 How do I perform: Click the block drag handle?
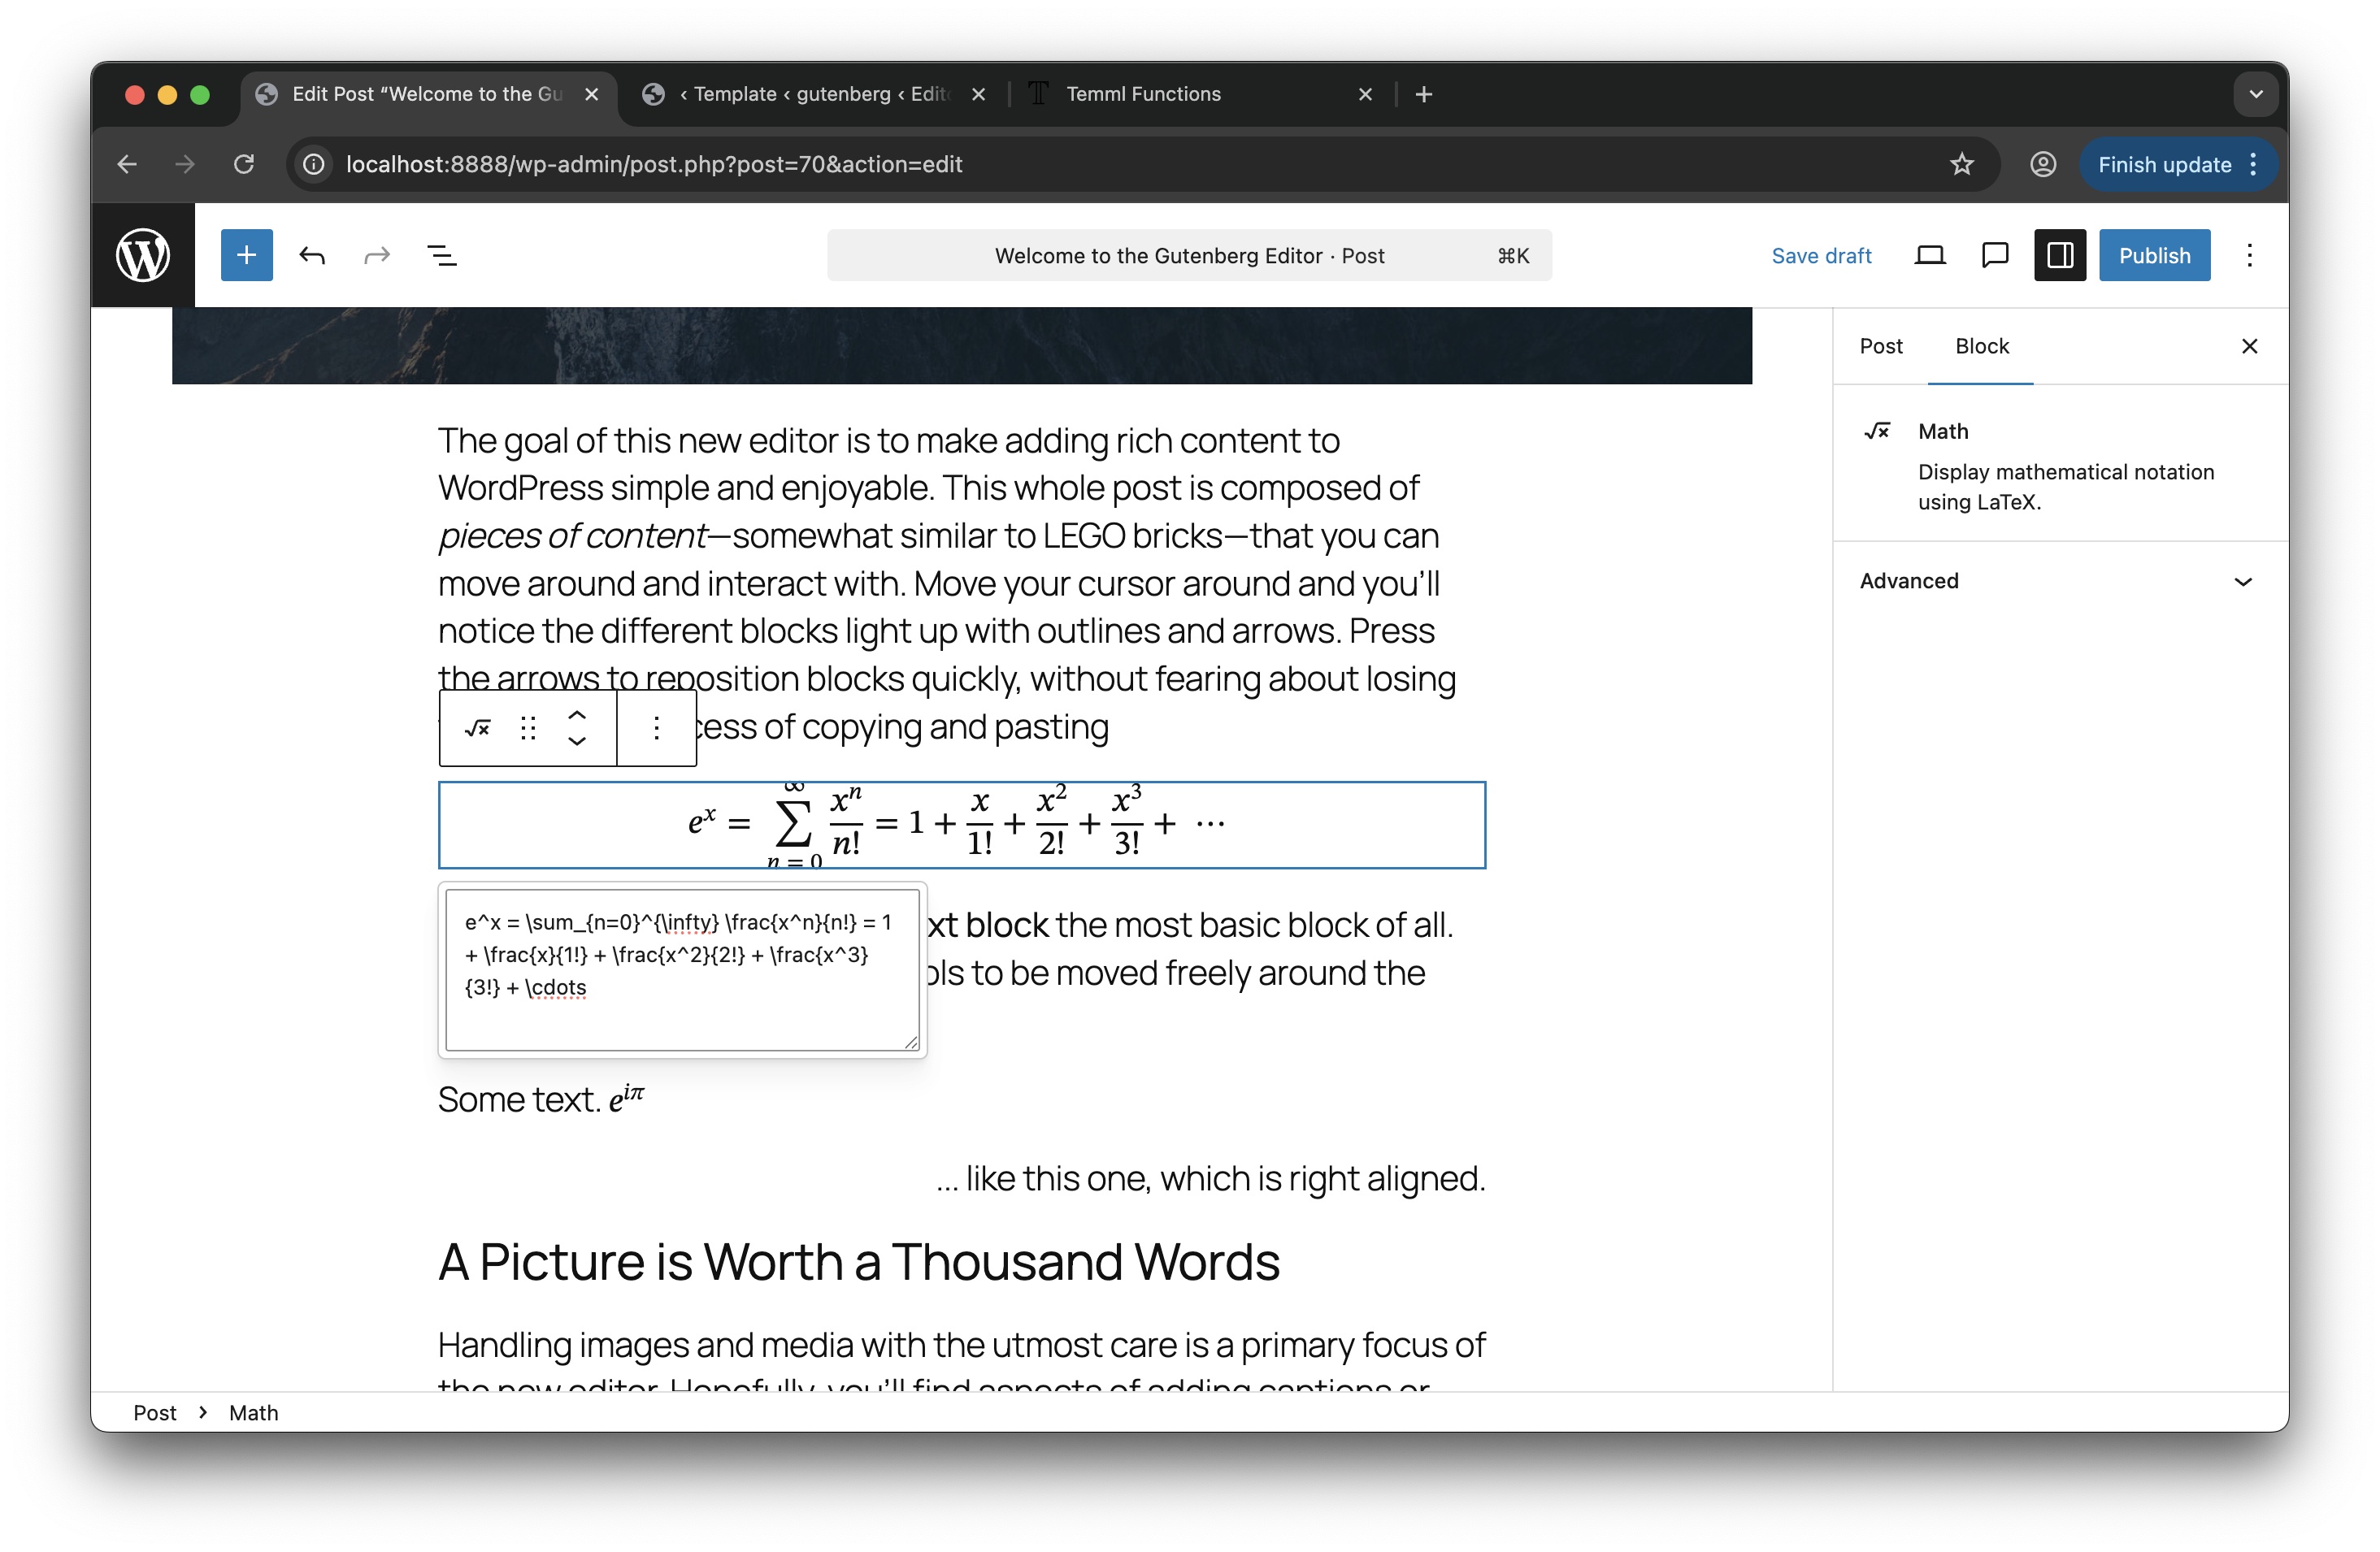click(x=528, y=727)
